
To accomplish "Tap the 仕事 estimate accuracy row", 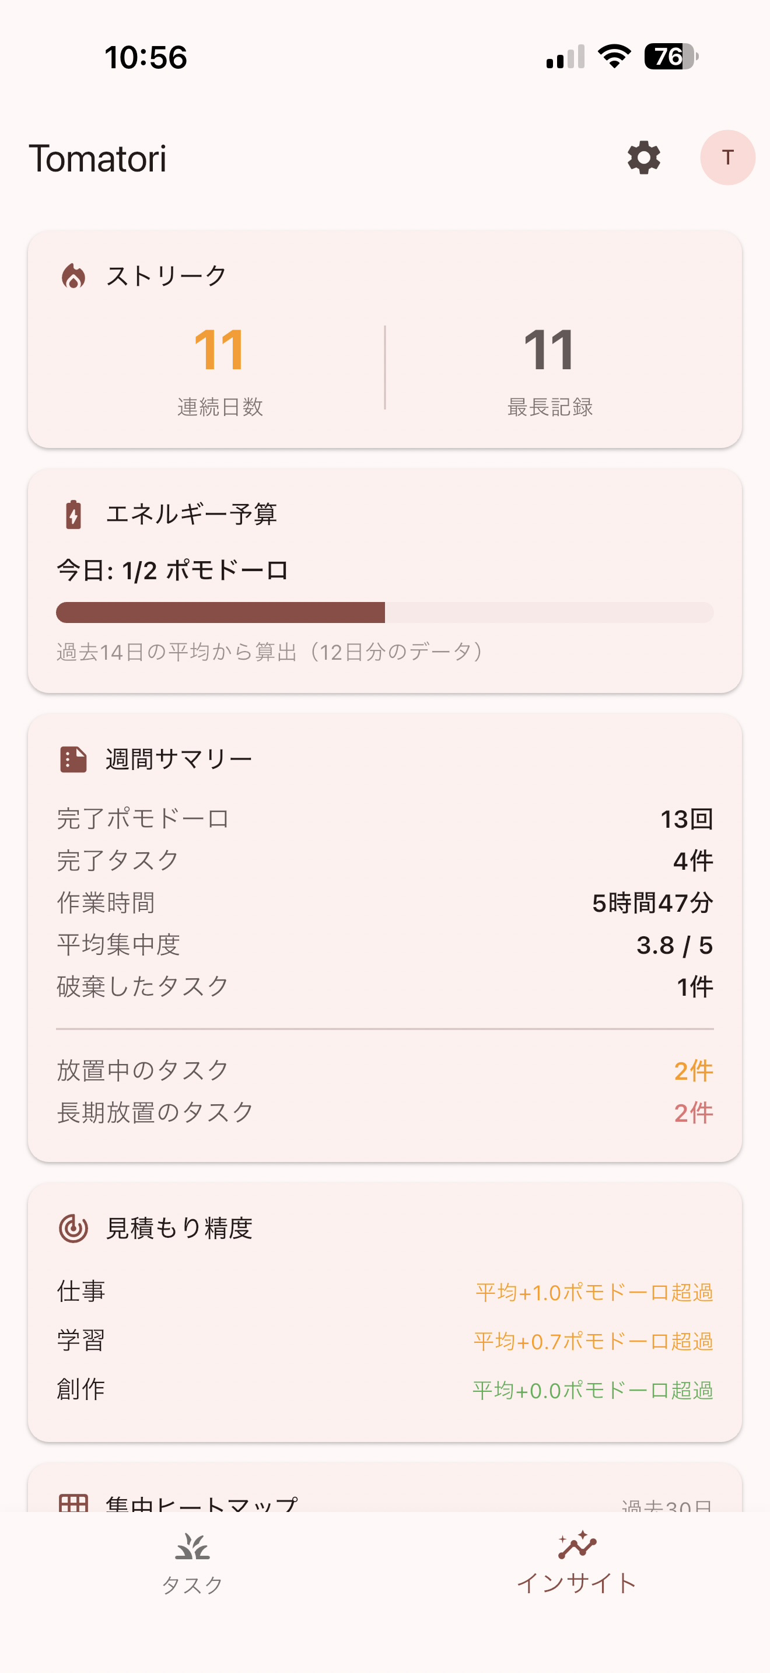I will 385,1291.
